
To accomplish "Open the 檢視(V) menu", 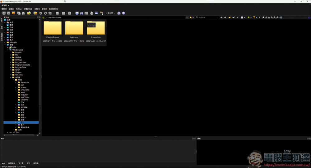I will pos(19,9).
